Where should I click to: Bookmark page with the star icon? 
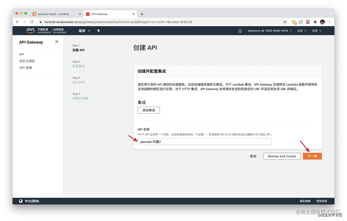tap(285, 22)
